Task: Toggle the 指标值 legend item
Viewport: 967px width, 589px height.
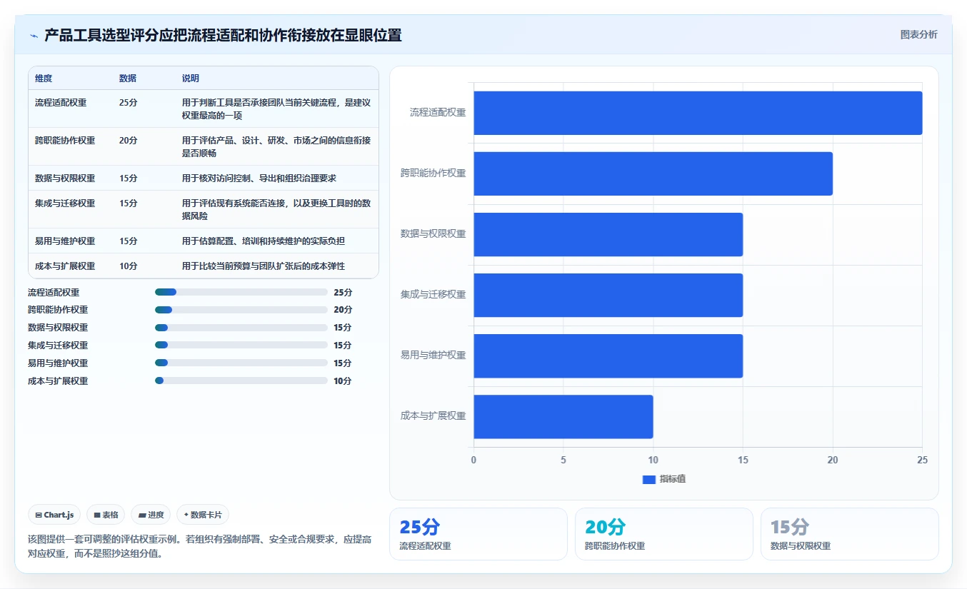Action: point(664,479)
